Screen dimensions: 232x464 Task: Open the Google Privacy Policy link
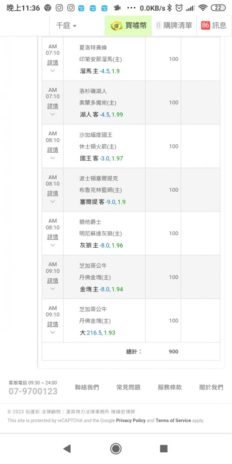pyautogui.click(x=131, y=420)
